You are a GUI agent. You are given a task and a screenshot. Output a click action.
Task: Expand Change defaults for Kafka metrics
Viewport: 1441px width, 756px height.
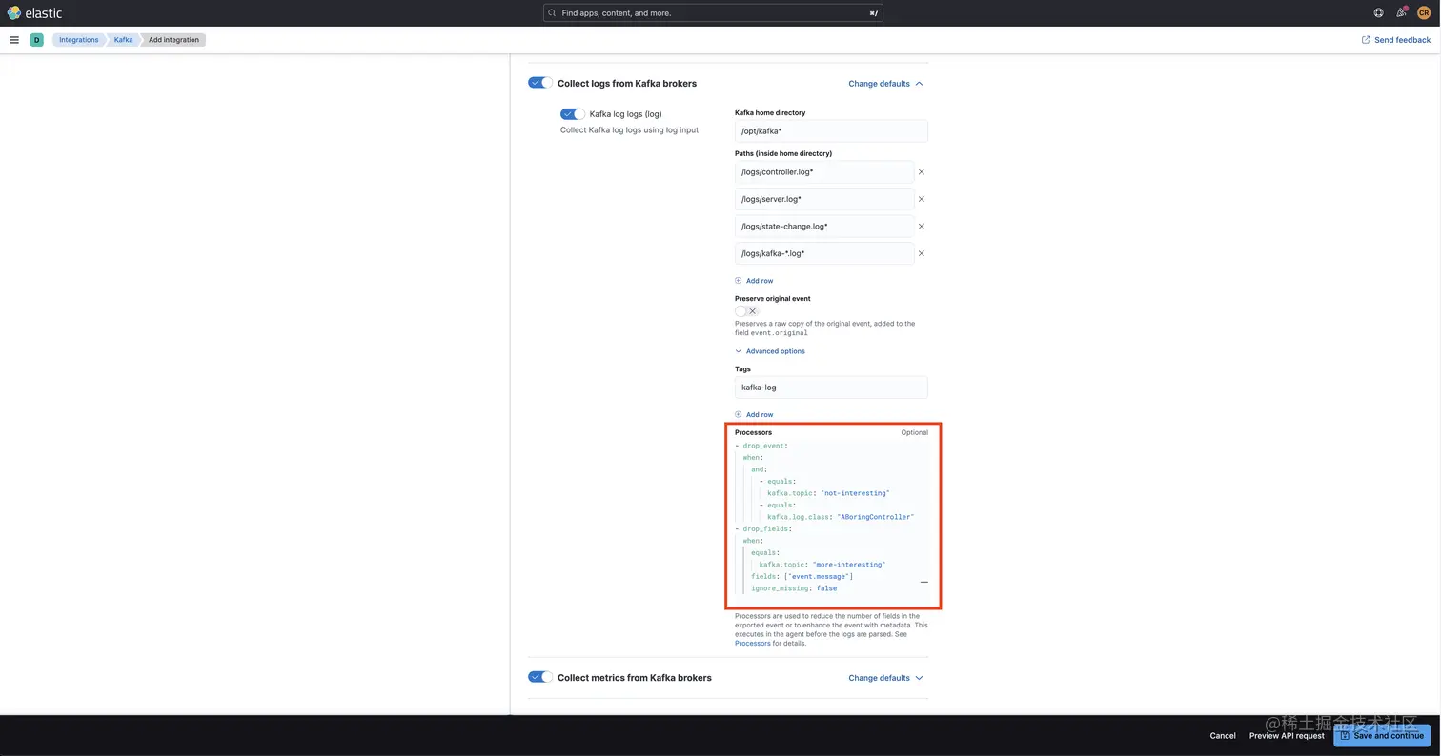click(885, 678)
